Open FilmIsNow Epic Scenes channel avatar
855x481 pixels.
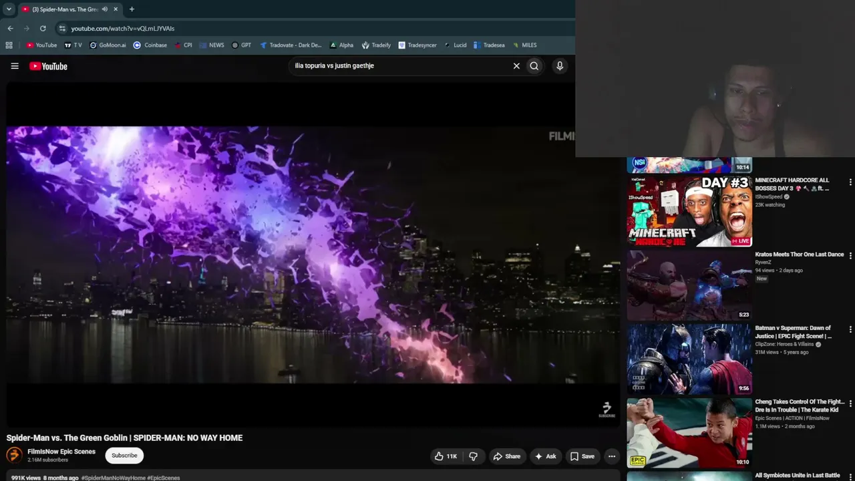[14, 456]
